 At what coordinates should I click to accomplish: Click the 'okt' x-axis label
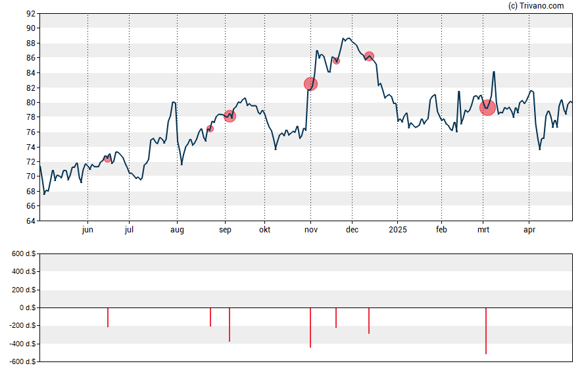[265, 230]
